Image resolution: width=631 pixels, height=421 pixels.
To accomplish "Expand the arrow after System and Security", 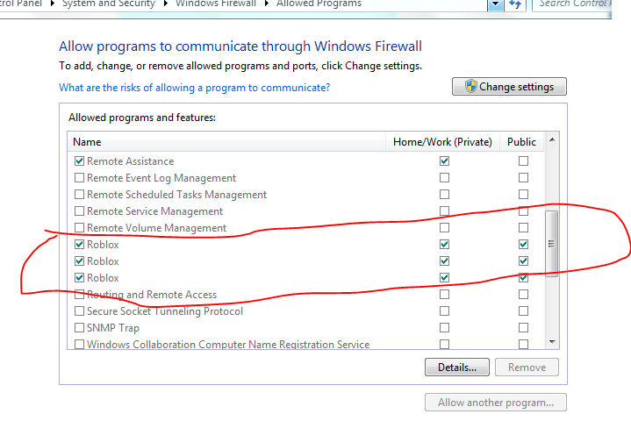I will coord(165,4).
